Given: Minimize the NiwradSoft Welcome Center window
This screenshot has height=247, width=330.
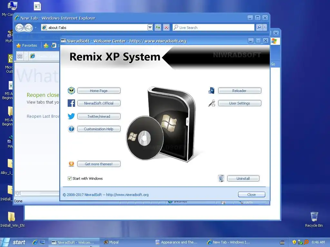Looking at the screenshot, I should (x=250, y=41).
